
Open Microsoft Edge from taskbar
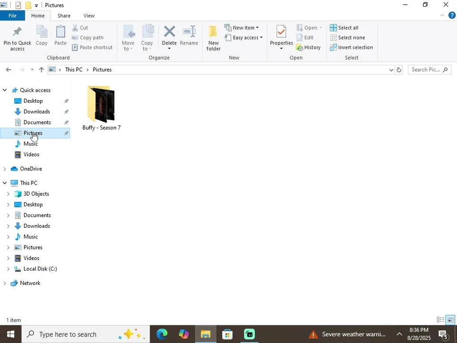click(162, 334)
